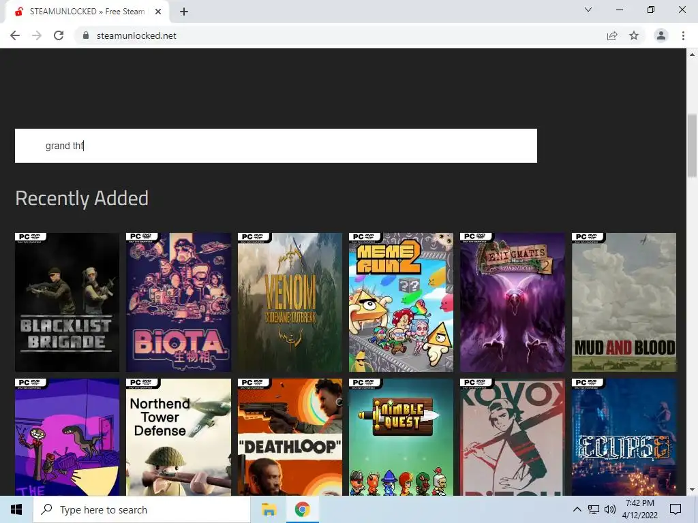The width and height of the screenshot is (698, 523).
Task: Open the game cover with baseball bat character
Action: pos(513,437)
